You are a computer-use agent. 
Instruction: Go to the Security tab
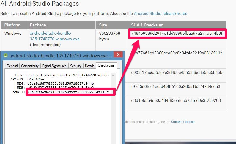(x=75, y=66)
